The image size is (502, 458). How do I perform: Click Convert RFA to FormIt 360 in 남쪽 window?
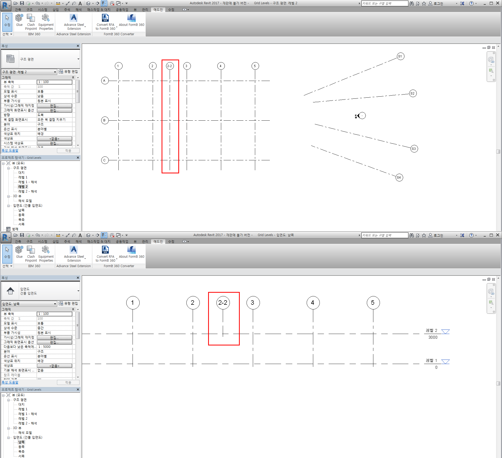pyautogui.click(x=105, y=250)
